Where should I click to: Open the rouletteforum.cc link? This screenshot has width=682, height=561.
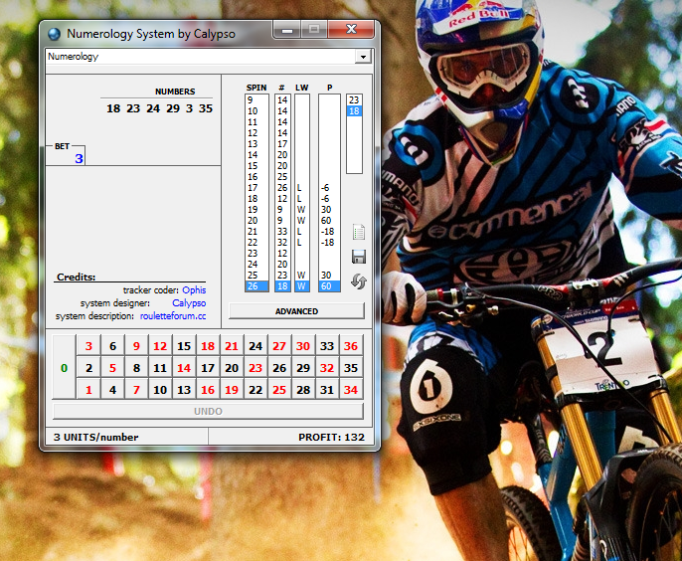[173, 316]
